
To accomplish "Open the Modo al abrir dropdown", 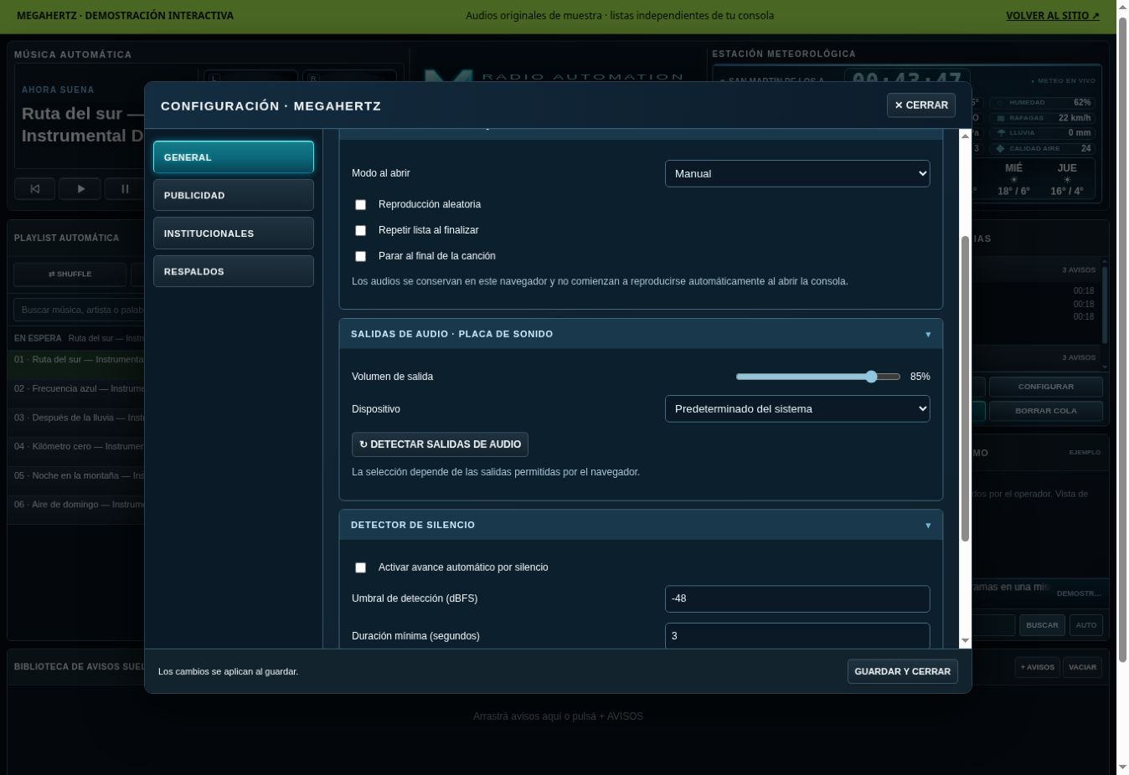I will pyautogui.click(x=797, y=173).
